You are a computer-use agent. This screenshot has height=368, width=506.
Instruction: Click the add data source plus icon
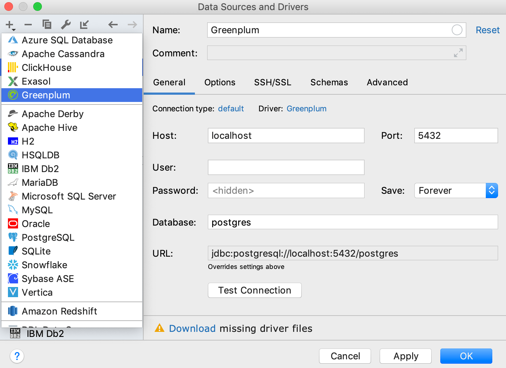(x=10, y=25)
